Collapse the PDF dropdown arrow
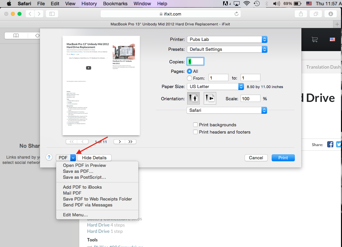Screen dimensions: 342x247 73,158
